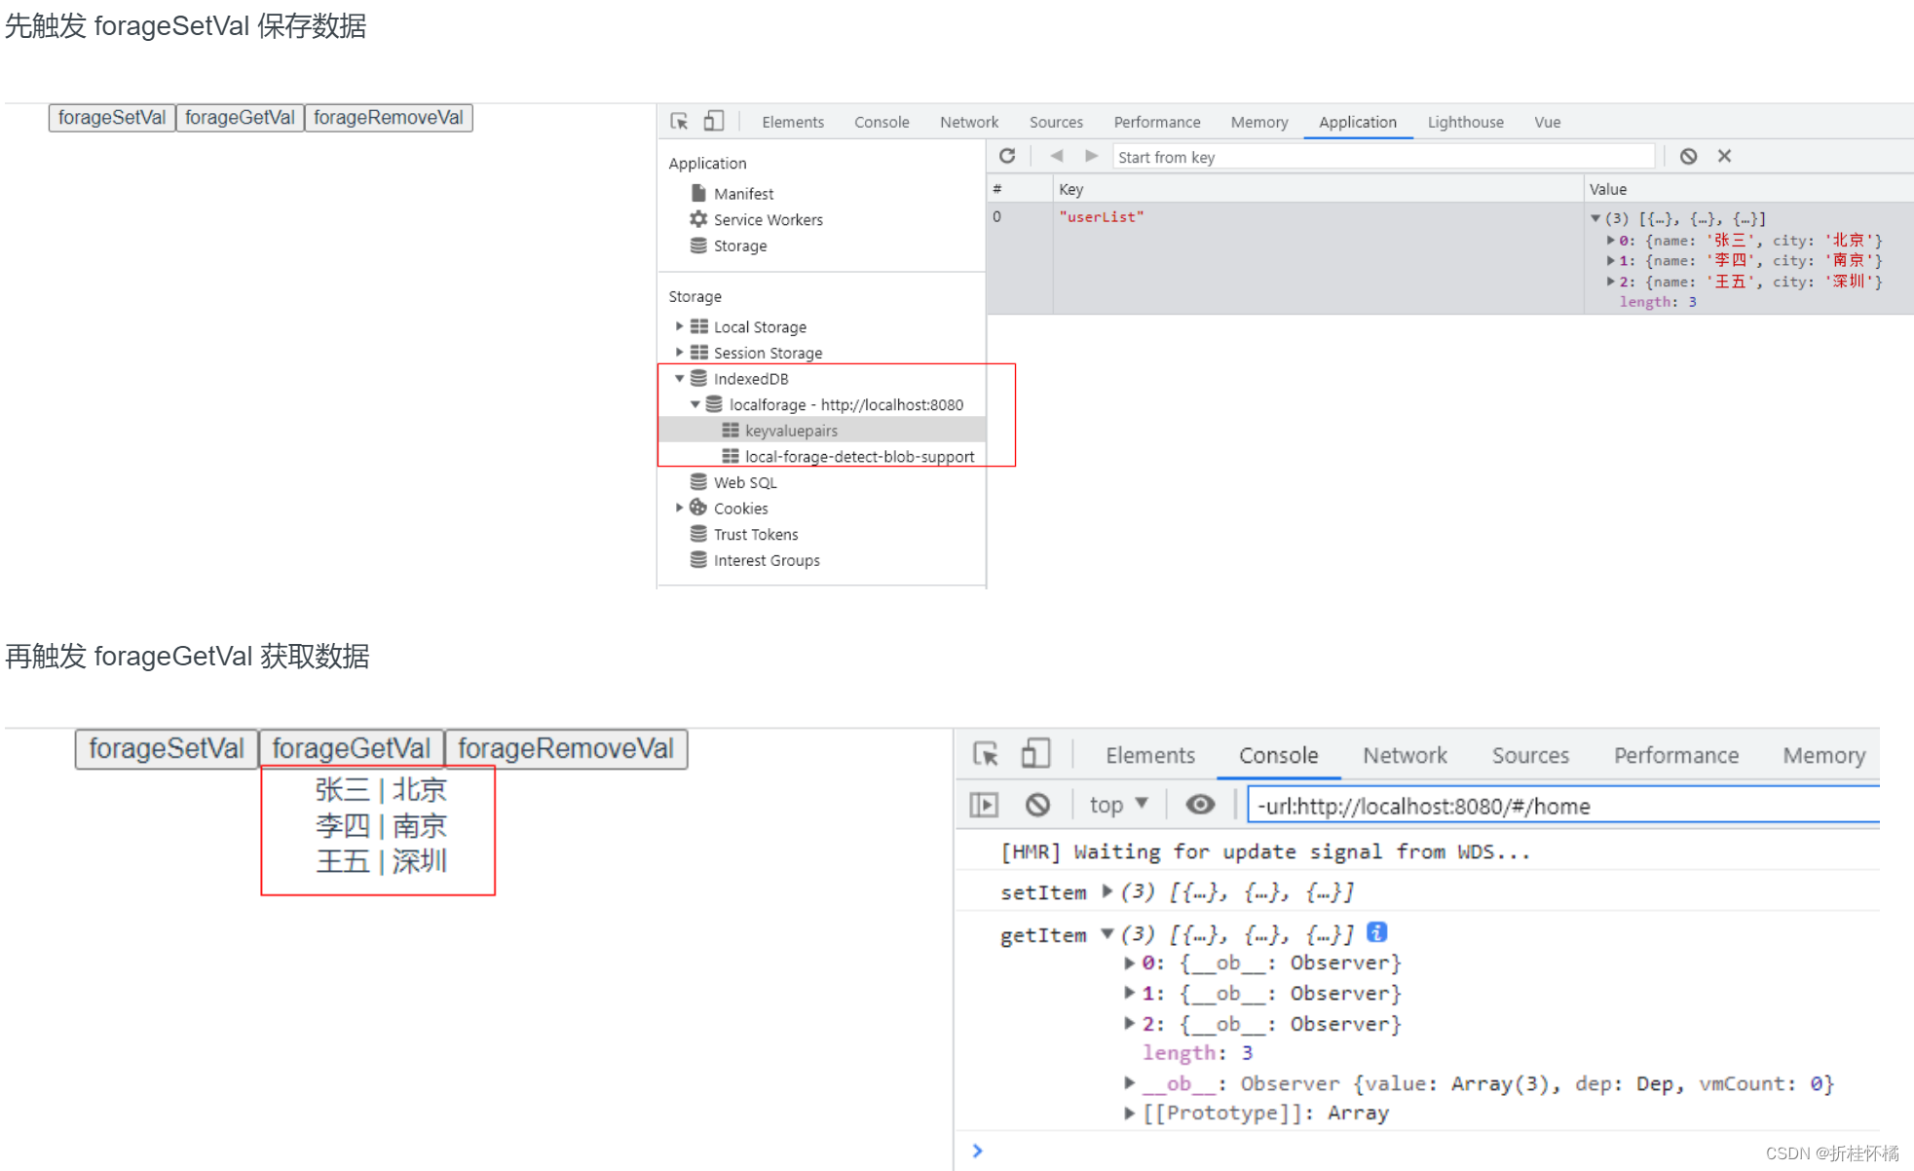Open Performance tab in upper DevTools
Viewport: 1914px width, 1171px height.
(1157, 122)
